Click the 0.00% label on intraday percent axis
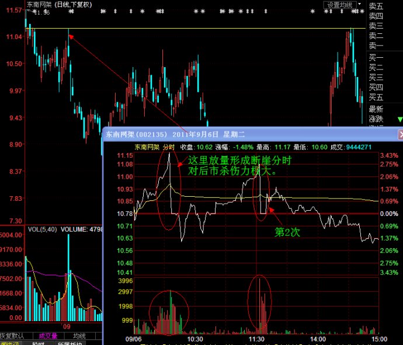The image size is (403, 345). coord(389,214)
